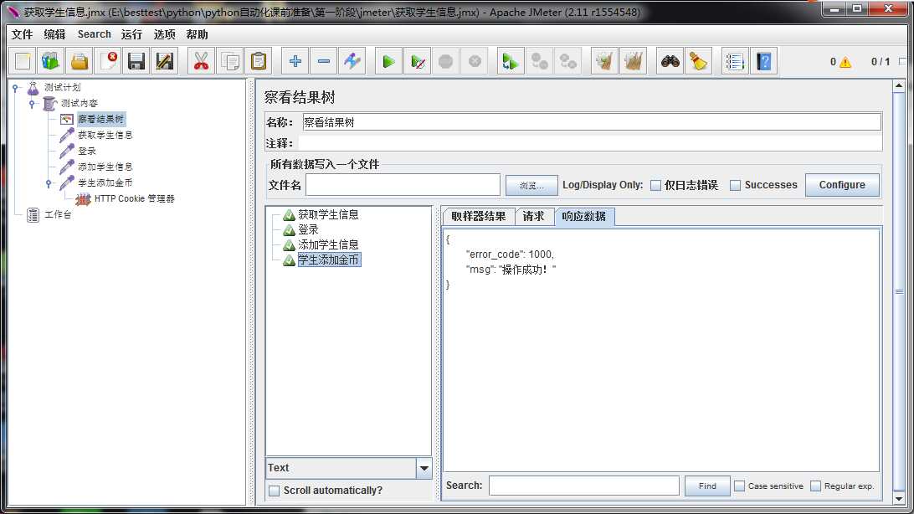
Task: Click the grey Stop test icon
Action: (x=446, y=61)
